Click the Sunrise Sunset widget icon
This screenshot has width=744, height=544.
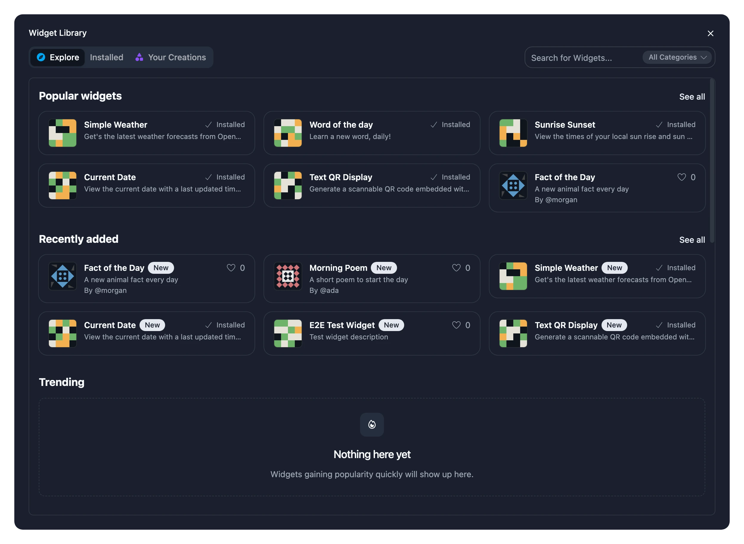click(x=513, y=133)
